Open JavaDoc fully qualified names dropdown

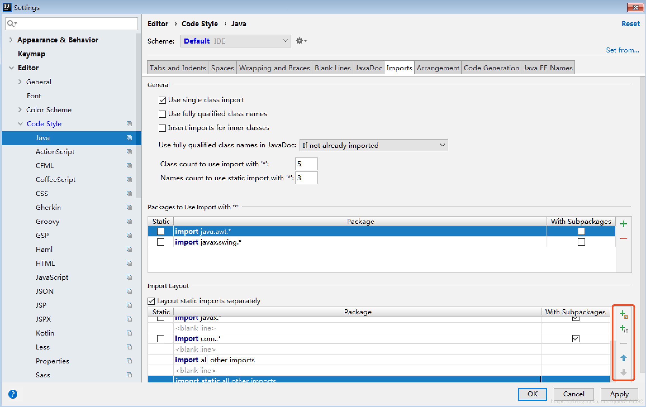[373, 145]
